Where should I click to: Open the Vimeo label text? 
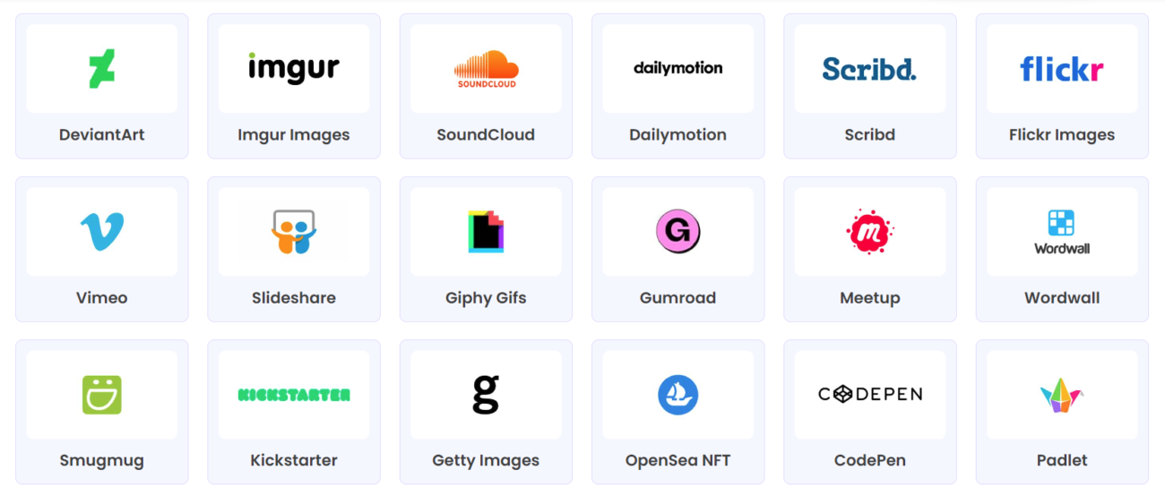coord(101,298)
